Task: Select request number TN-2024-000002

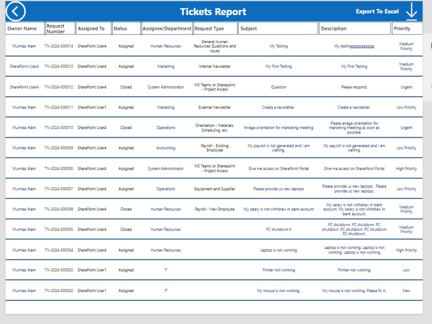Action: point(59,291)
